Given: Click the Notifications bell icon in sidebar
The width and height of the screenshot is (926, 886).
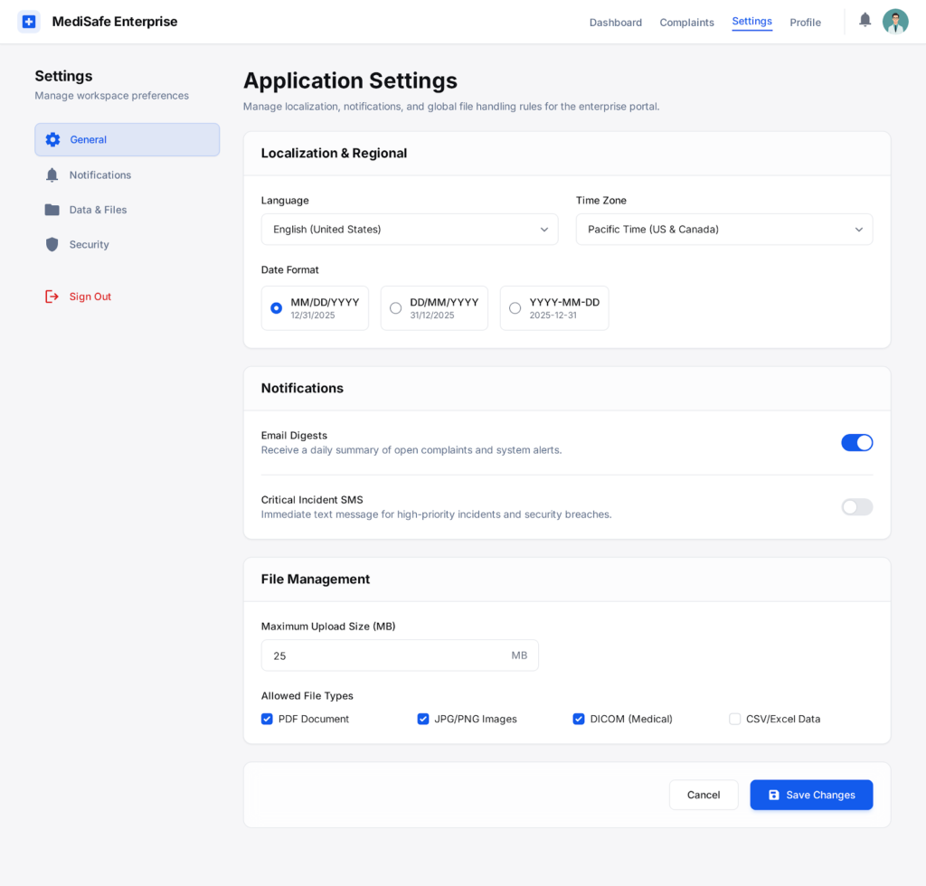Looking at the screenshot, I should tap(52, 175).
